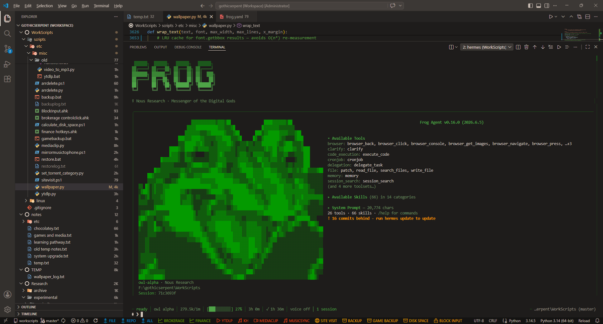Viewport: 603px width, 324px height.
Task: Synchronize changes icon next to master
Action: click(63, 320)
